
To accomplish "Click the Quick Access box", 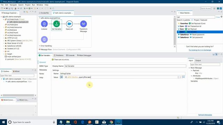I will click(x=206, y=8).
